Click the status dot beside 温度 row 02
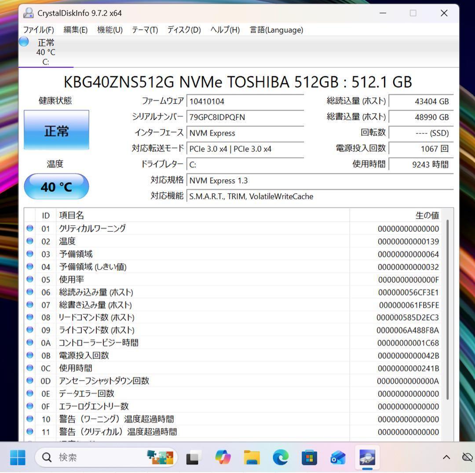 (29, 241)
